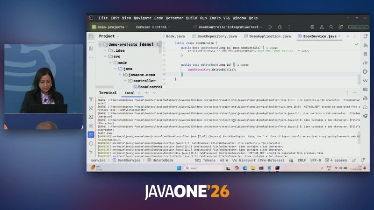Open the Problems exclamation icon
This screenshot has width=374, height=210.
(91, 144)
